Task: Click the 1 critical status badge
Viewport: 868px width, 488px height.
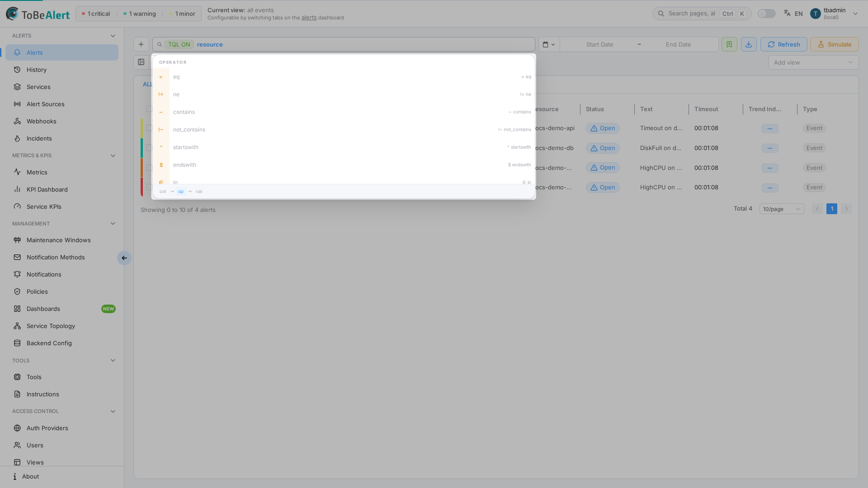Action: 96,14
